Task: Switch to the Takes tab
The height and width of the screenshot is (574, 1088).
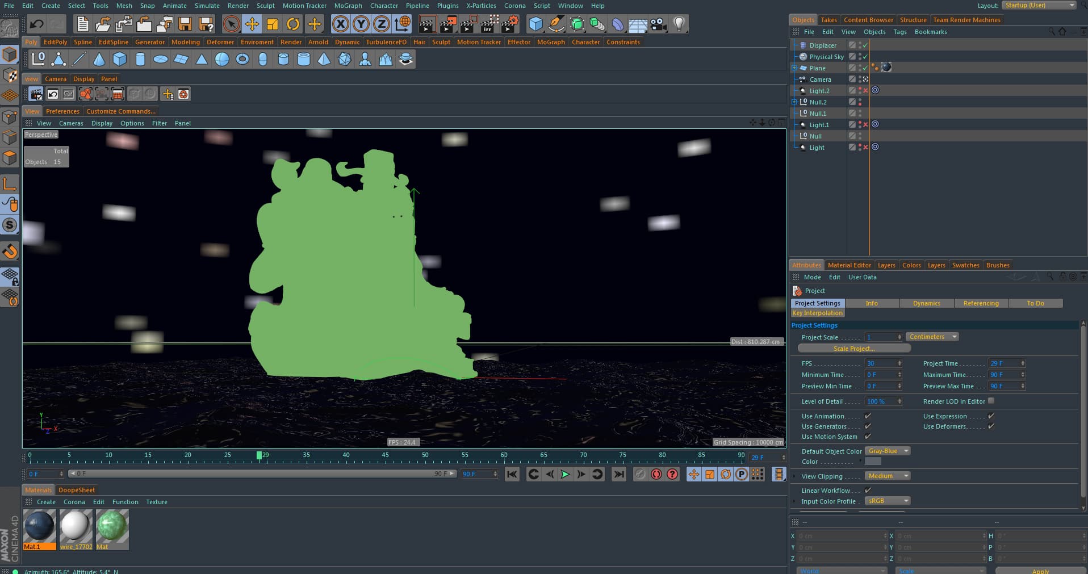Action: pos(828,20)
